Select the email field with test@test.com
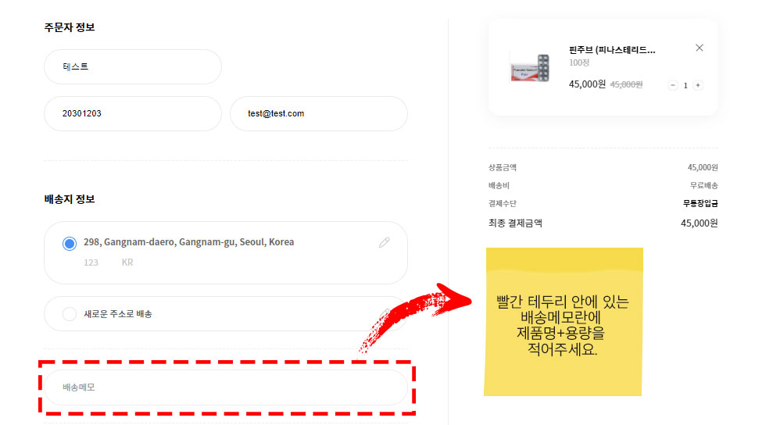The width and height of the screenshot is (773, 425). point(318,113)
